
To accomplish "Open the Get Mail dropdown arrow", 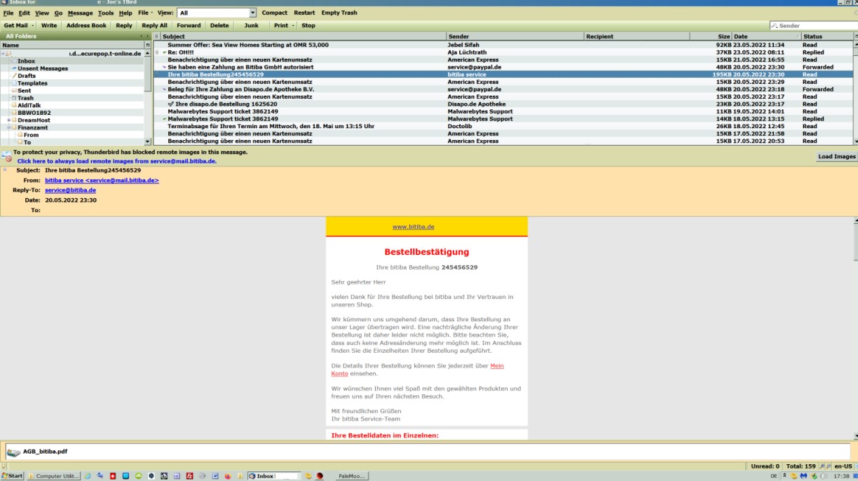I will coord(34,25).
